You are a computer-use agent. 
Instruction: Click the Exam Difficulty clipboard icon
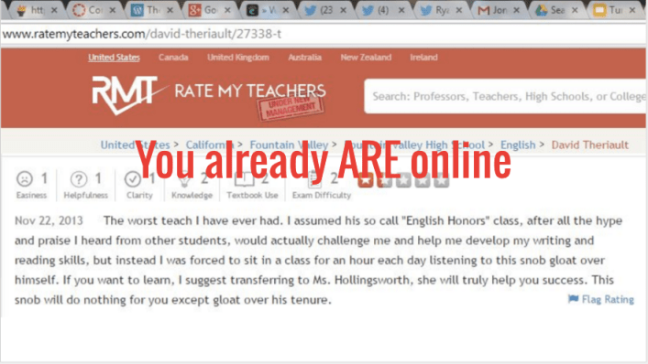(x=315, y=180)
